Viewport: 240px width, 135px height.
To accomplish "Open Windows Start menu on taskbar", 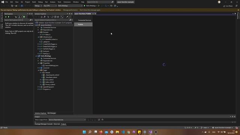I will coord(84,132).
